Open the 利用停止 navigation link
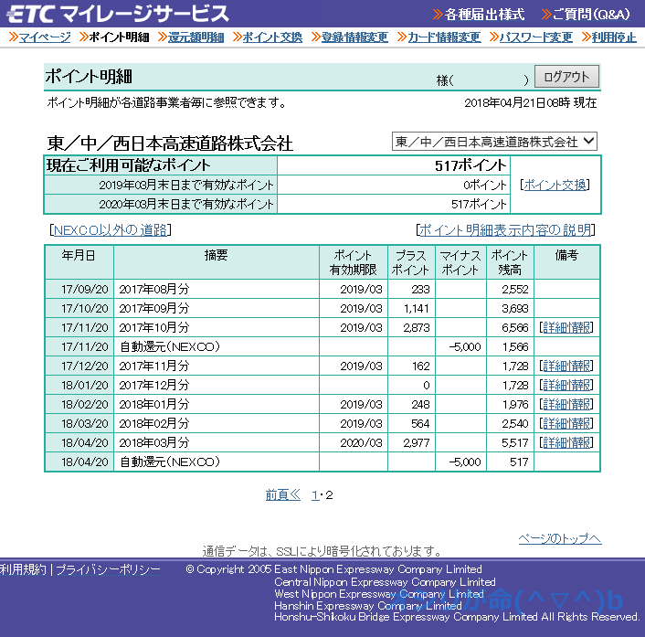Viewport: 645px width, 637px height. [614, 37]
